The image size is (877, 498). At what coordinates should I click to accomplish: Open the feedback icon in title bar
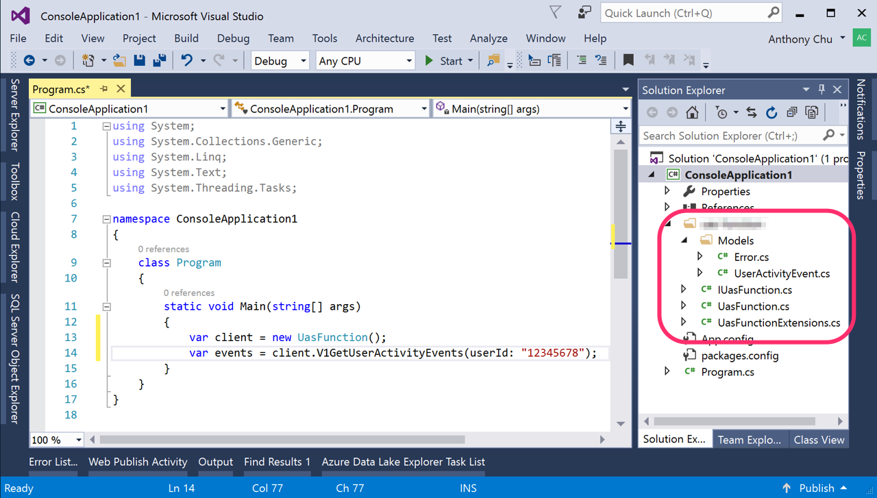584,12
